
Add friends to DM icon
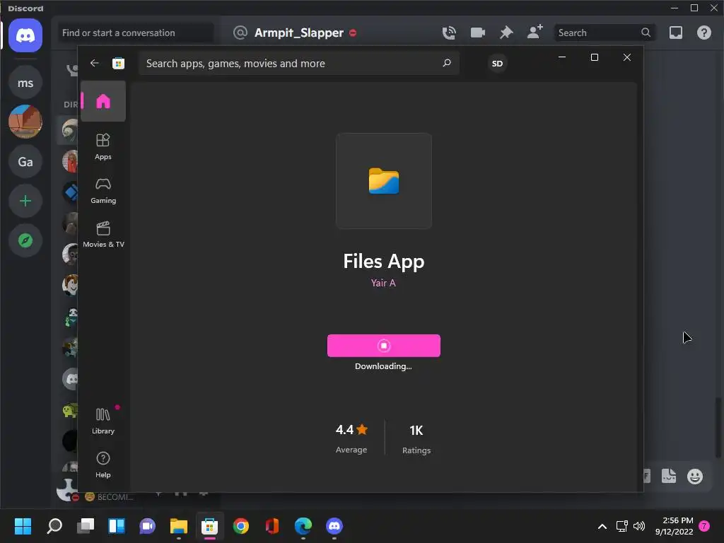[535, 33]
